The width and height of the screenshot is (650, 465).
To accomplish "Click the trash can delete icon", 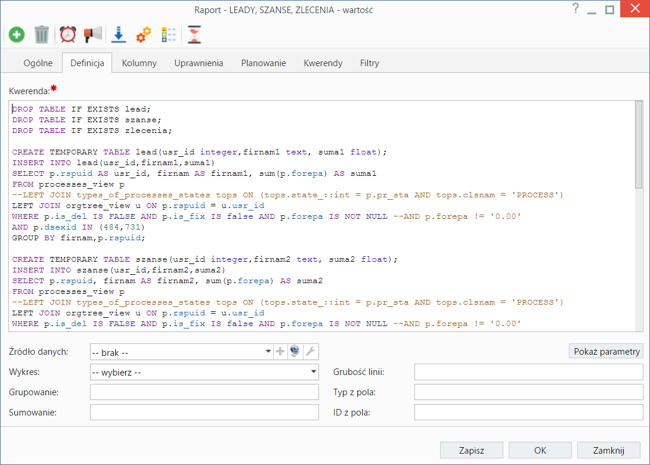I will tap(42, 35).
